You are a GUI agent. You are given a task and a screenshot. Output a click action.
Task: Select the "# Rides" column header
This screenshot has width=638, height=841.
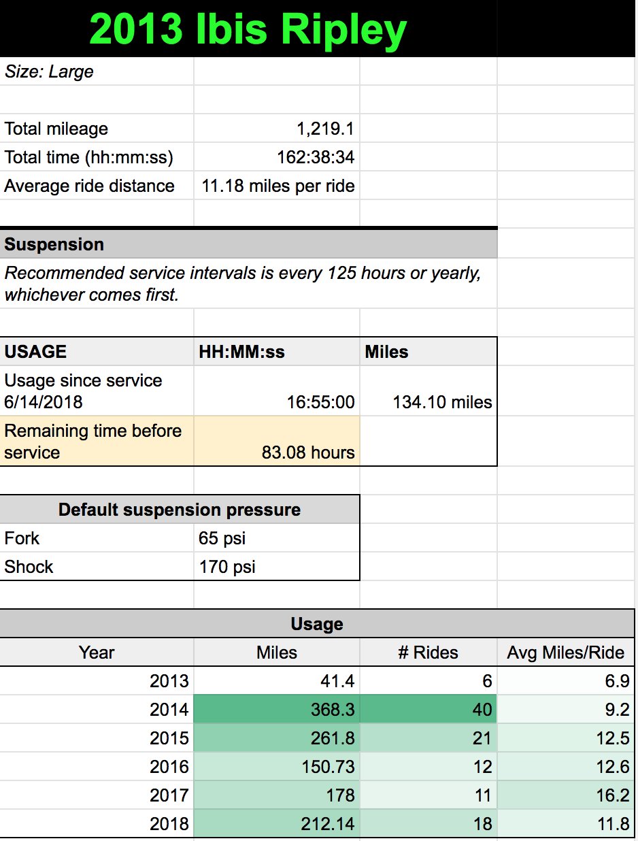tap(429, 653)
